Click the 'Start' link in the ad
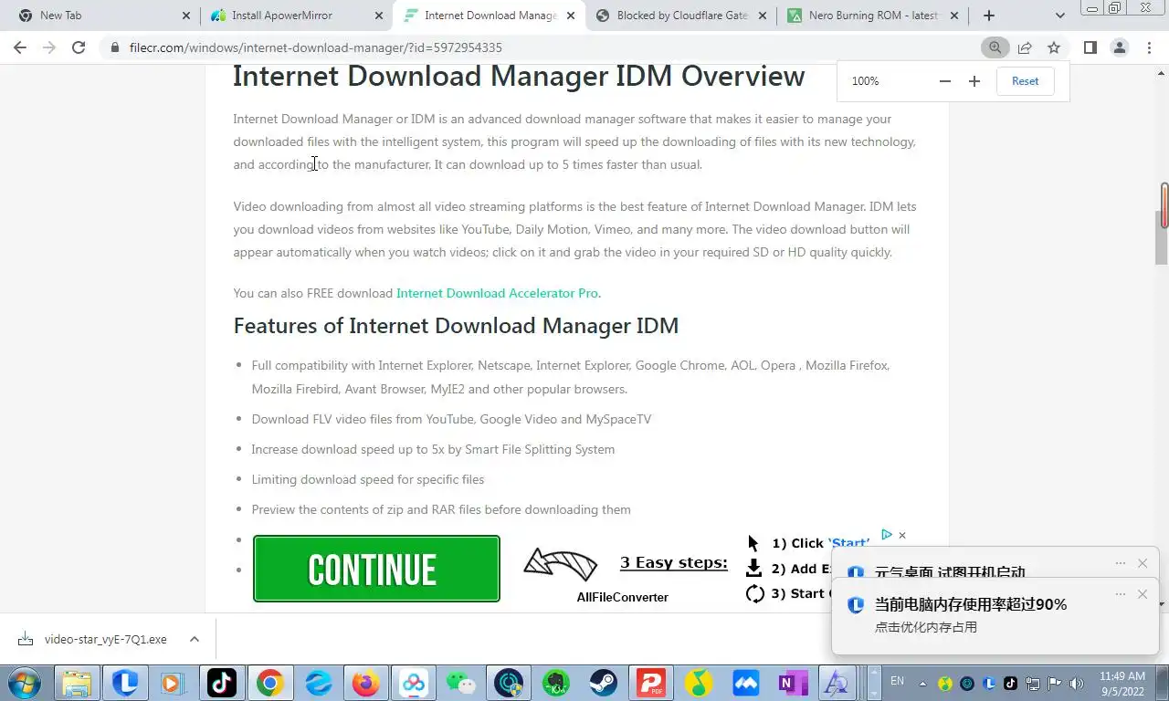 point(848,543)
